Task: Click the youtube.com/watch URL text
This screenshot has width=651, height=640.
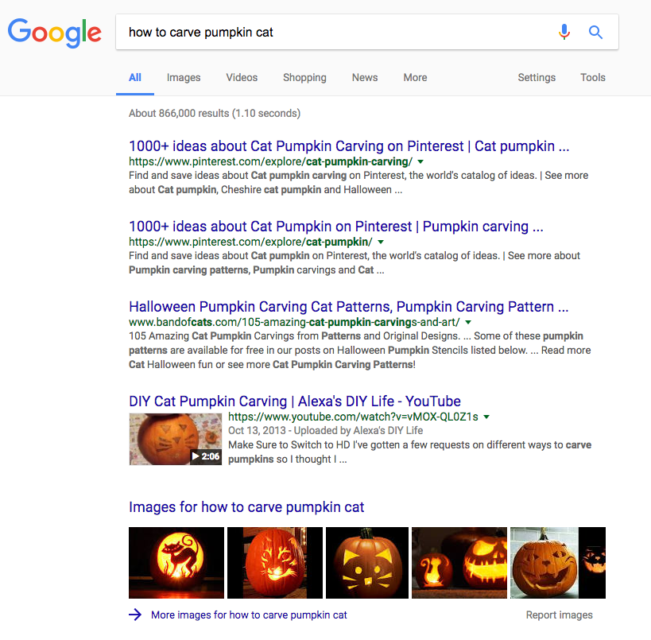Action: pos(353,417)
